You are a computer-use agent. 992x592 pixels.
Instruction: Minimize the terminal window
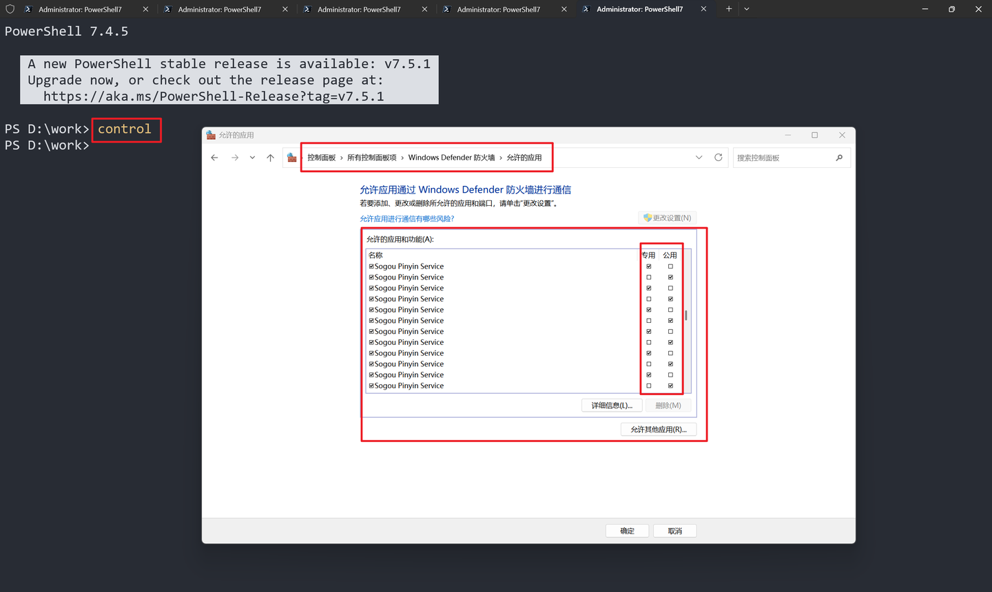[x=925, y=9]
